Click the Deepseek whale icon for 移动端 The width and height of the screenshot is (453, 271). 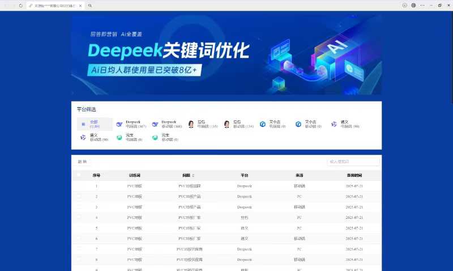[155, 124]
